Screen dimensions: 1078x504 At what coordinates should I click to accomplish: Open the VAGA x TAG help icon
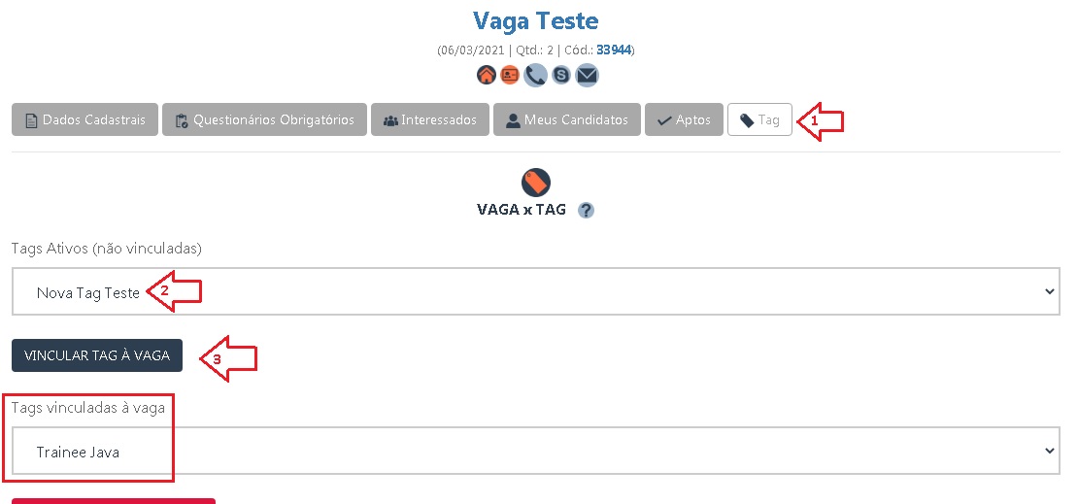[586, 211]
